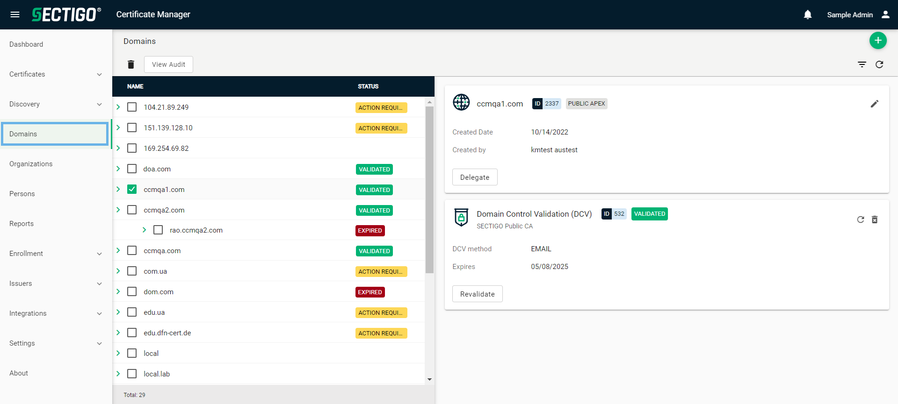Click the scrollbar down arrow

pyautogui.click(x=429, y=380)
